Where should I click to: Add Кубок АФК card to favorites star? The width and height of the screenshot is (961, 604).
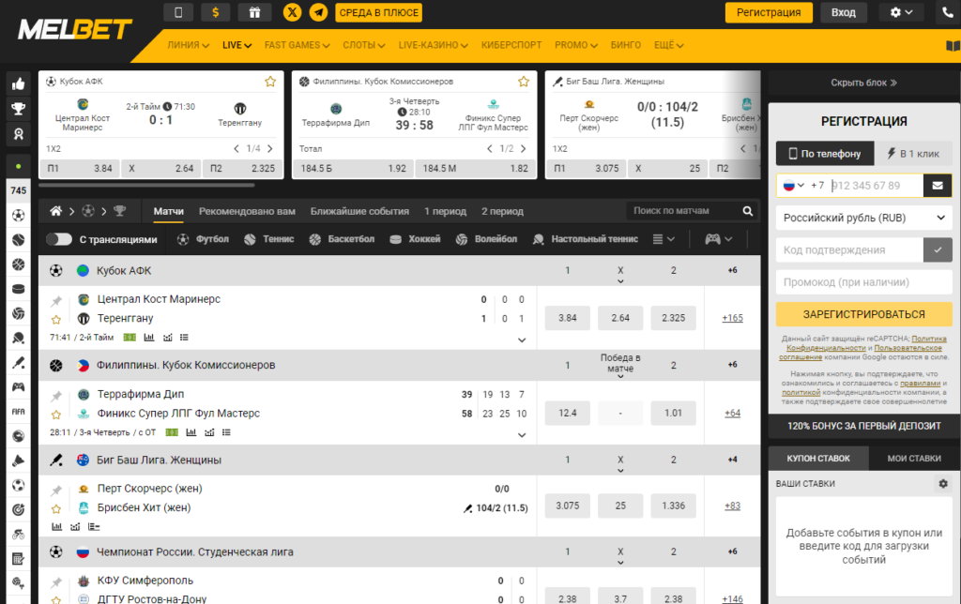click(270, 82)
